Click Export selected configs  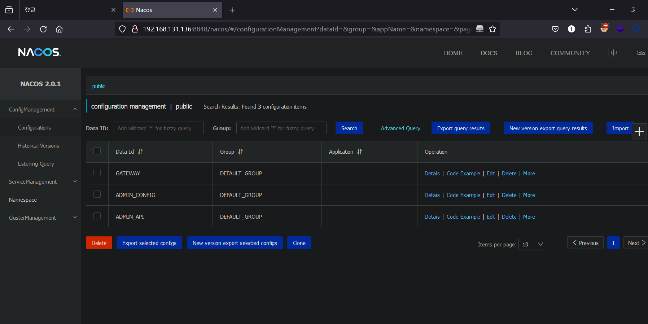[x=149, y=243]
